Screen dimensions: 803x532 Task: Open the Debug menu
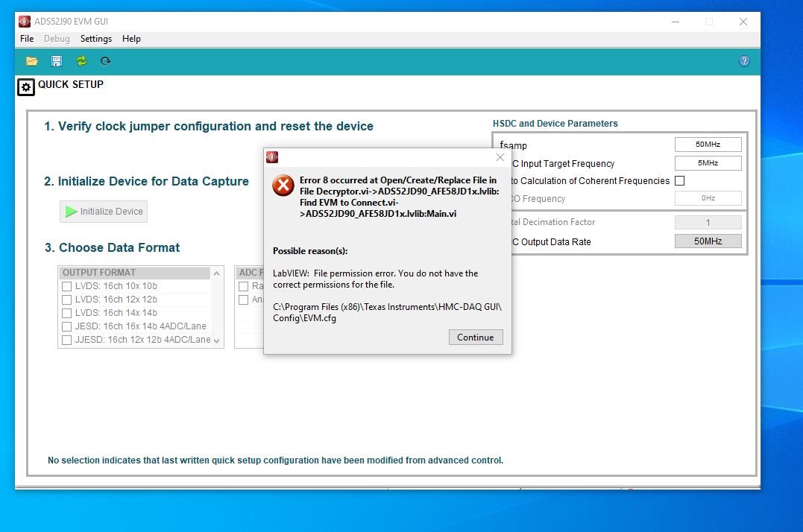(x=57, y=39)
